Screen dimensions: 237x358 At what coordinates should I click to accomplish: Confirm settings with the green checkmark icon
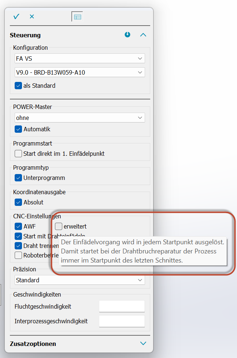16,16
